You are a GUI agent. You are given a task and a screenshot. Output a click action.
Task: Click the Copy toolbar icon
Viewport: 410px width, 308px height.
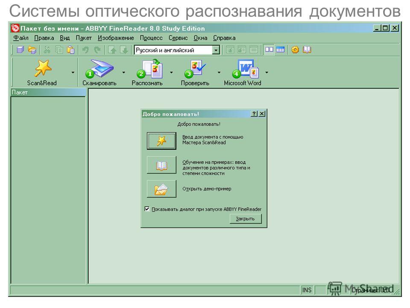59,50
